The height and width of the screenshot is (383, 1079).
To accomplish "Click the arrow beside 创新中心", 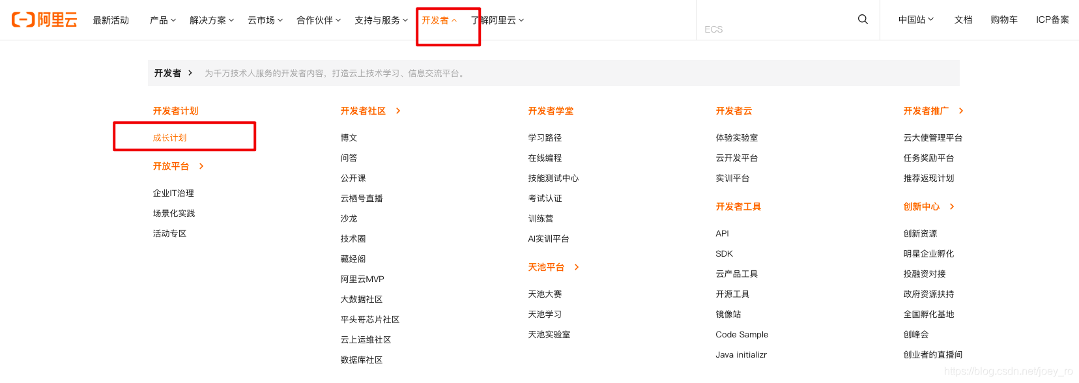I will click(952, 206).
